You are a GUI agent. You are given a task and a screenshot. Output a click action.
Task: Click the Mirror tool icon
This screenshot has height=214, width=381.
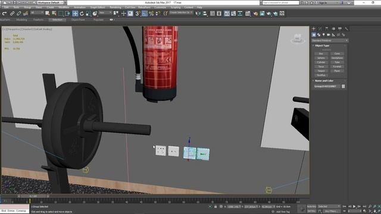coord(198,13)
